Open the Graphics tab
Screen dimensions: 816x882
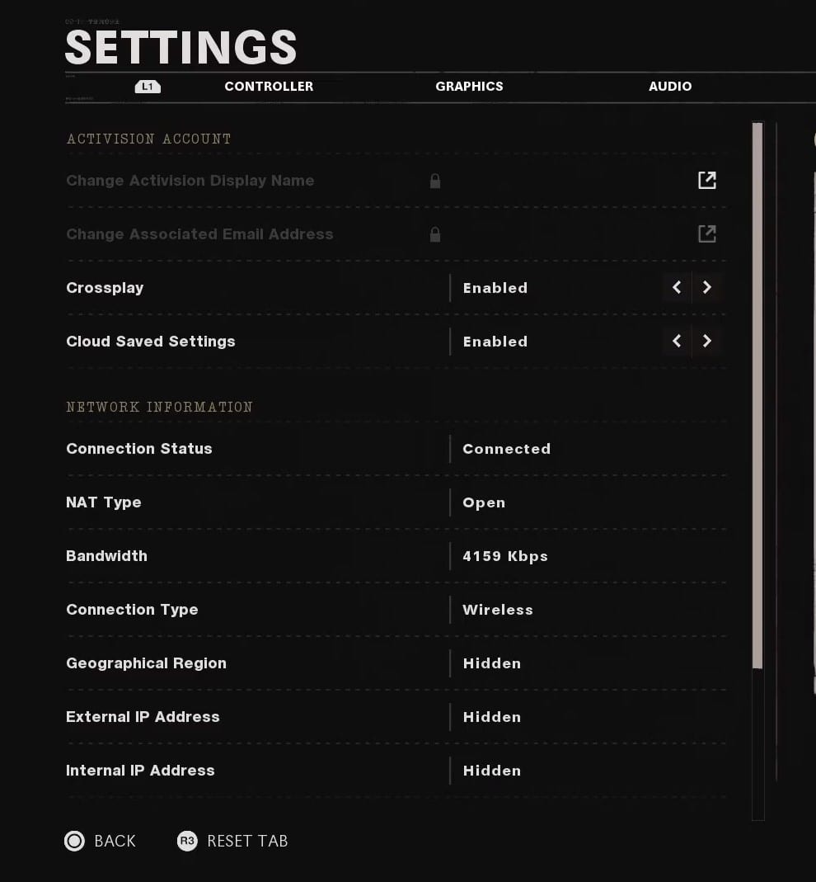[469, 87]
